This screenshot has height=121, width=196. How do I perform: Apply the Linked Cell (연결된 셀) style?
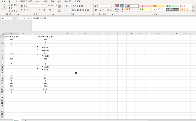pyautogui.click(x=186, y=9)
